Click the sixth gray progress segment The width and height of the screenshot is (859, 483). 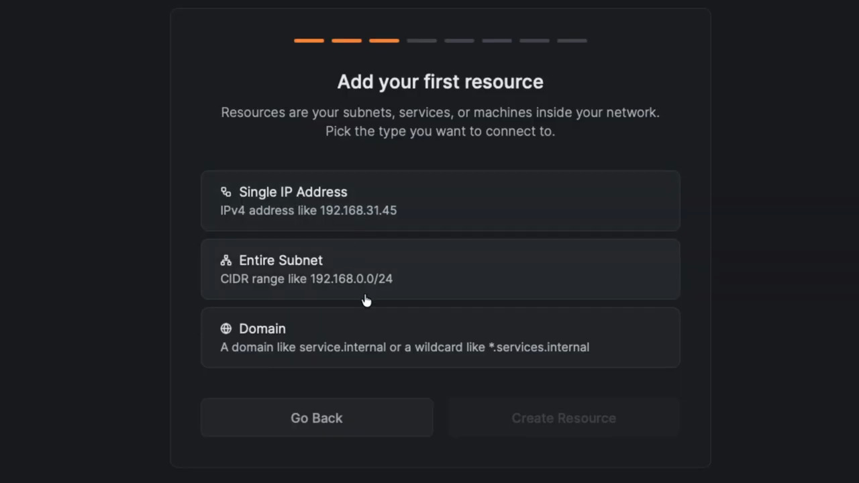coord(497,40)
